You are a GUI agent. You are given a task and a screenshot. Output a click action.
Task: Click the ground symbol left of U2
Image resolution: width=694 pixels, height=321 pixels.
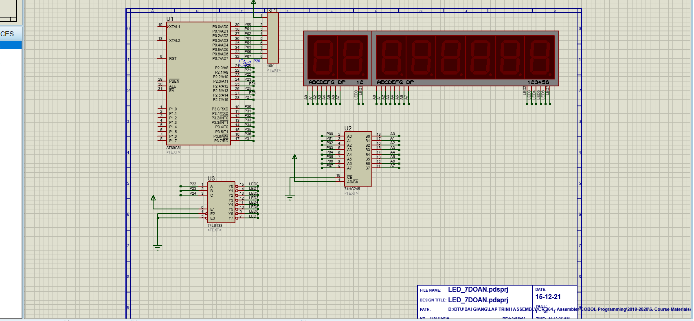pyautogui.click(x=290, y=198)
